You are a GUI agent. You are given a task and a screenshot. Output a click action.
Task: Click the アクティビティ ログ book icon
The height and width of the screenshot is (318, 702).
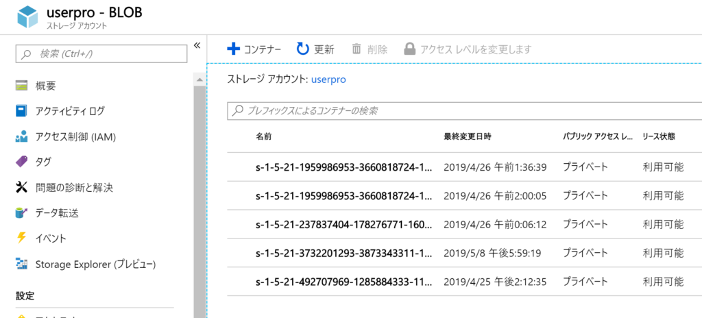pyautogui.click(x=21, y=110)
